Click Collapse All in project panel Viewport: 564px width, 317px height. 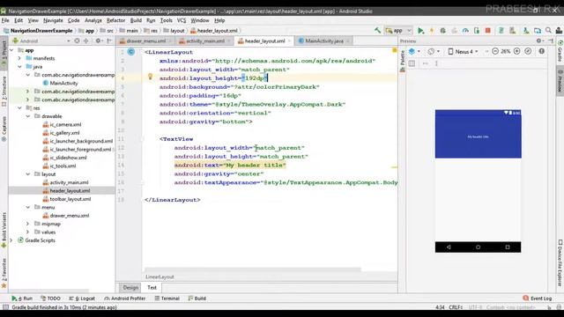point(86,41)
